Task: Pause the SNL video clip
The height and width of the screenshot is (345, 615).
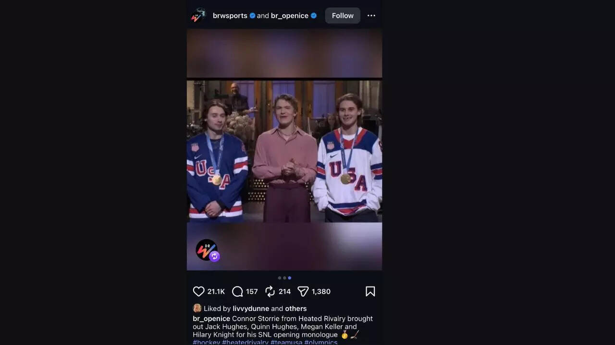Action: click(284, 151)
